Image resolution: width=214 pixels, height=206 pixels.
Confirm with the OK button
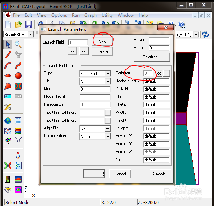point(94,174)
